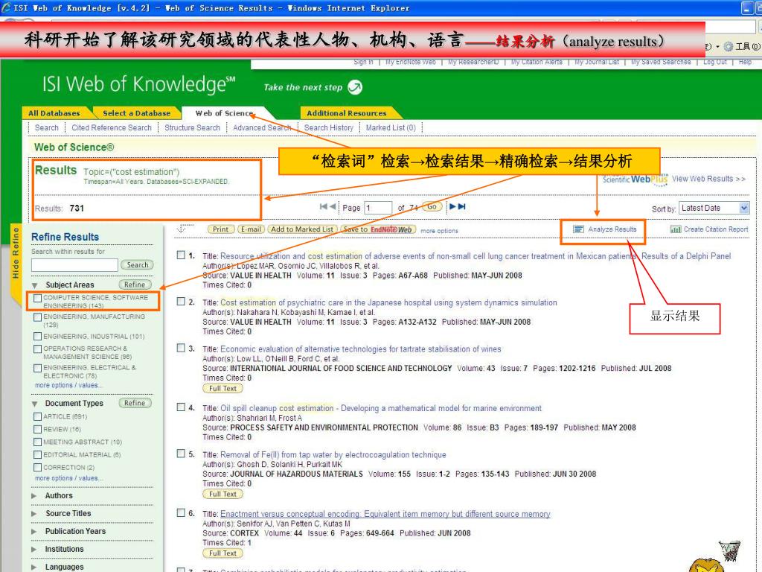The width and height of the screenshot is (762, 572).
Task: Click the ISI Web of Knowledge logo
Action: [138, 84]
